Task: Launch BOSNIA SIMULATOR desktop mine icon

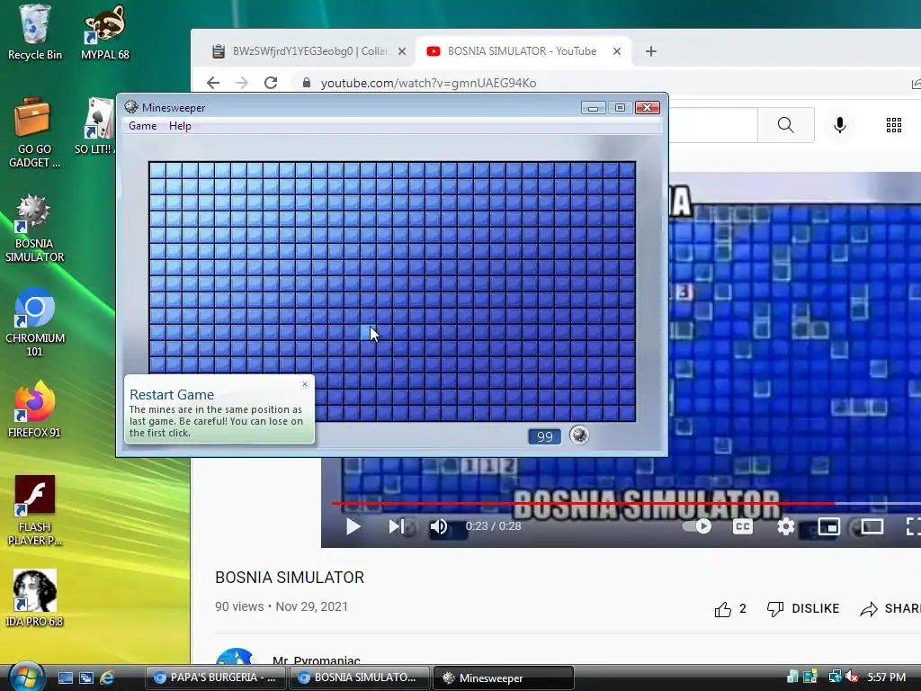Action: [34, 228]
